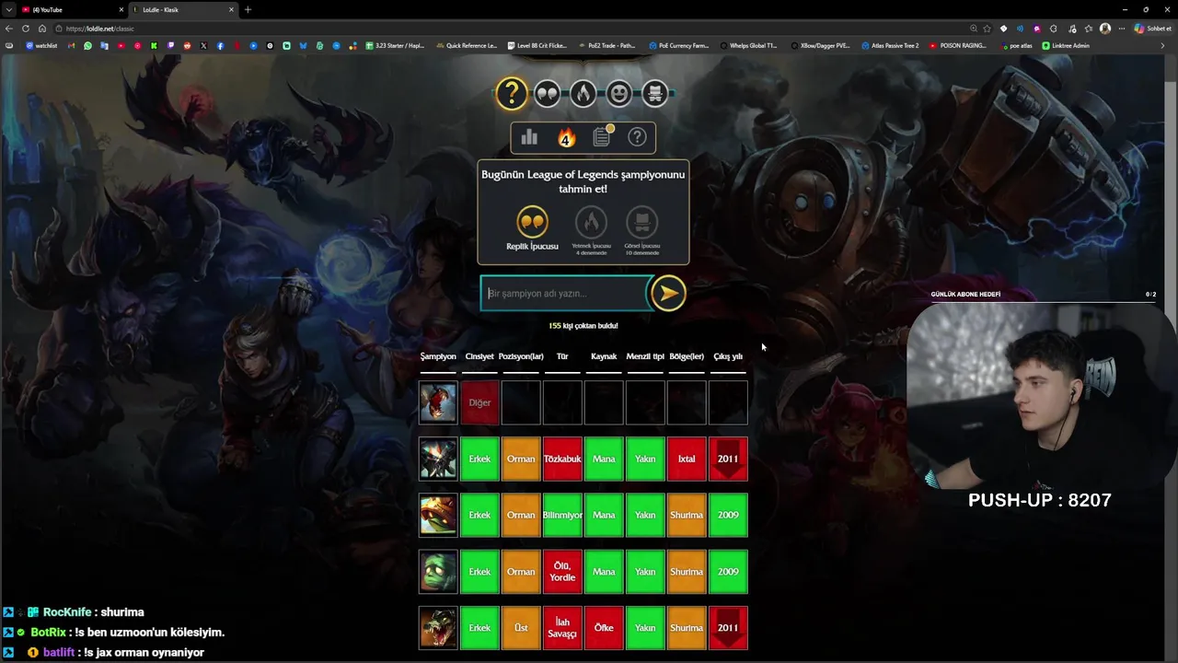Open the browser three-dot settings menu
Screen dimensions: 1178x663
point(1121,29)
